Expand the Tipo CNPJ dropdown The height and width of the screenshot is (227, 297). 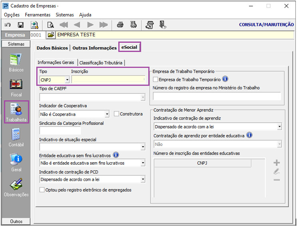click(x=67, y=80)
